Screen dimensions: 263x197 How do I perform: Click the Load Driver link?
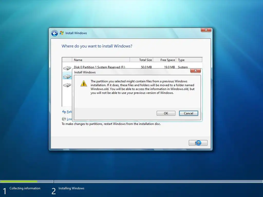(x=69, y=119)
